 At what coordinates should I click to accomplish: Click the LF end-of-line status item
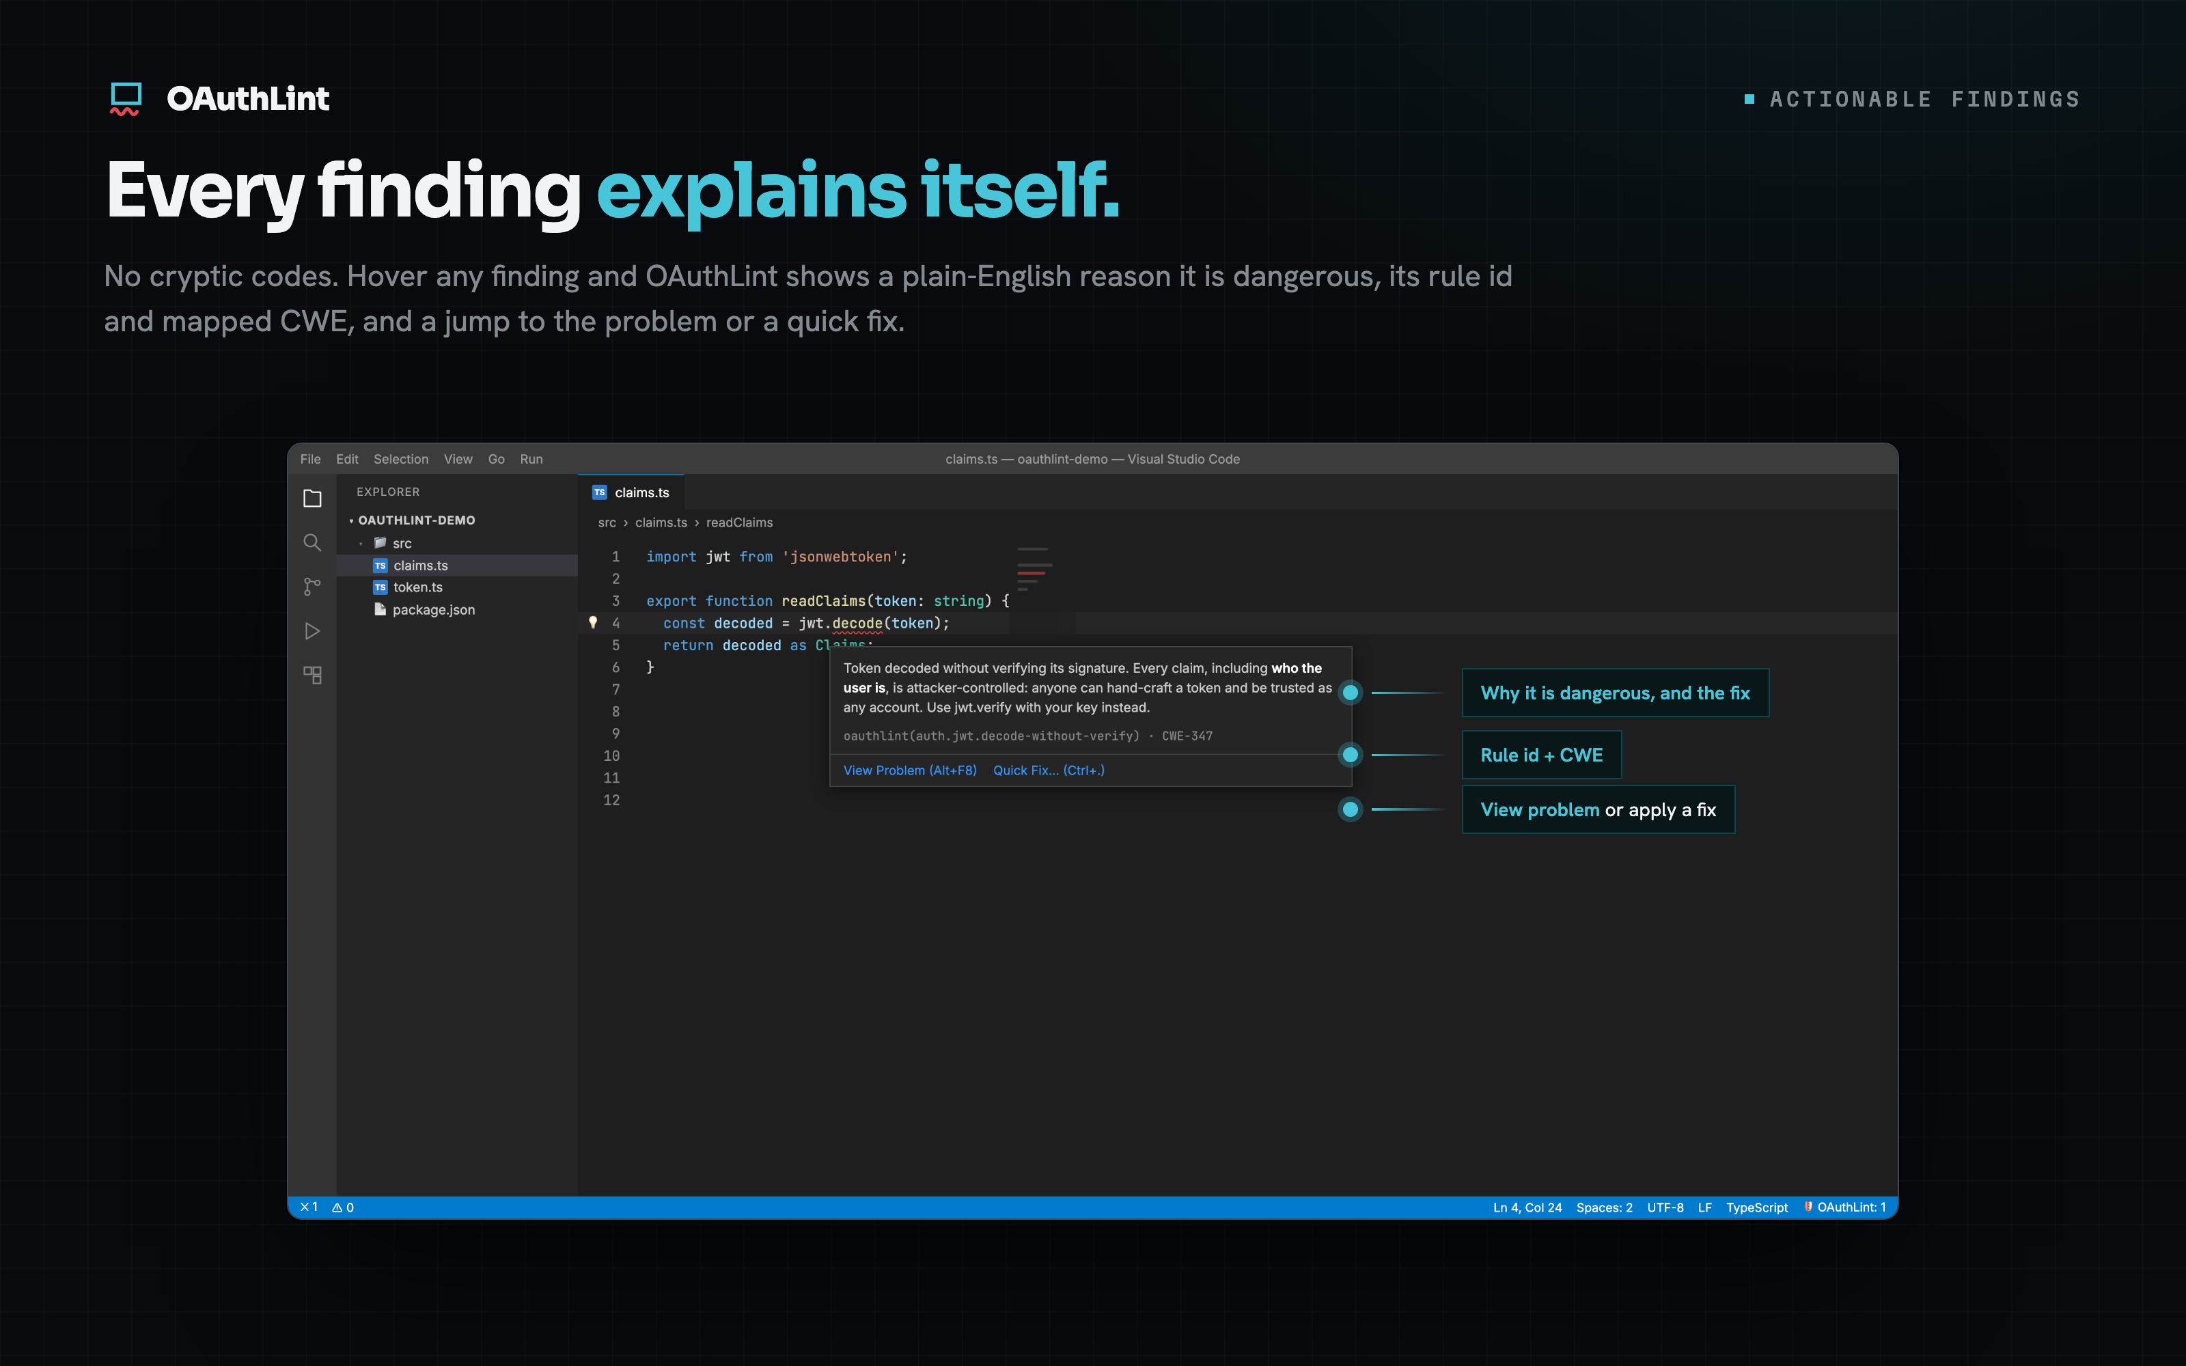coord(1704,1207)
